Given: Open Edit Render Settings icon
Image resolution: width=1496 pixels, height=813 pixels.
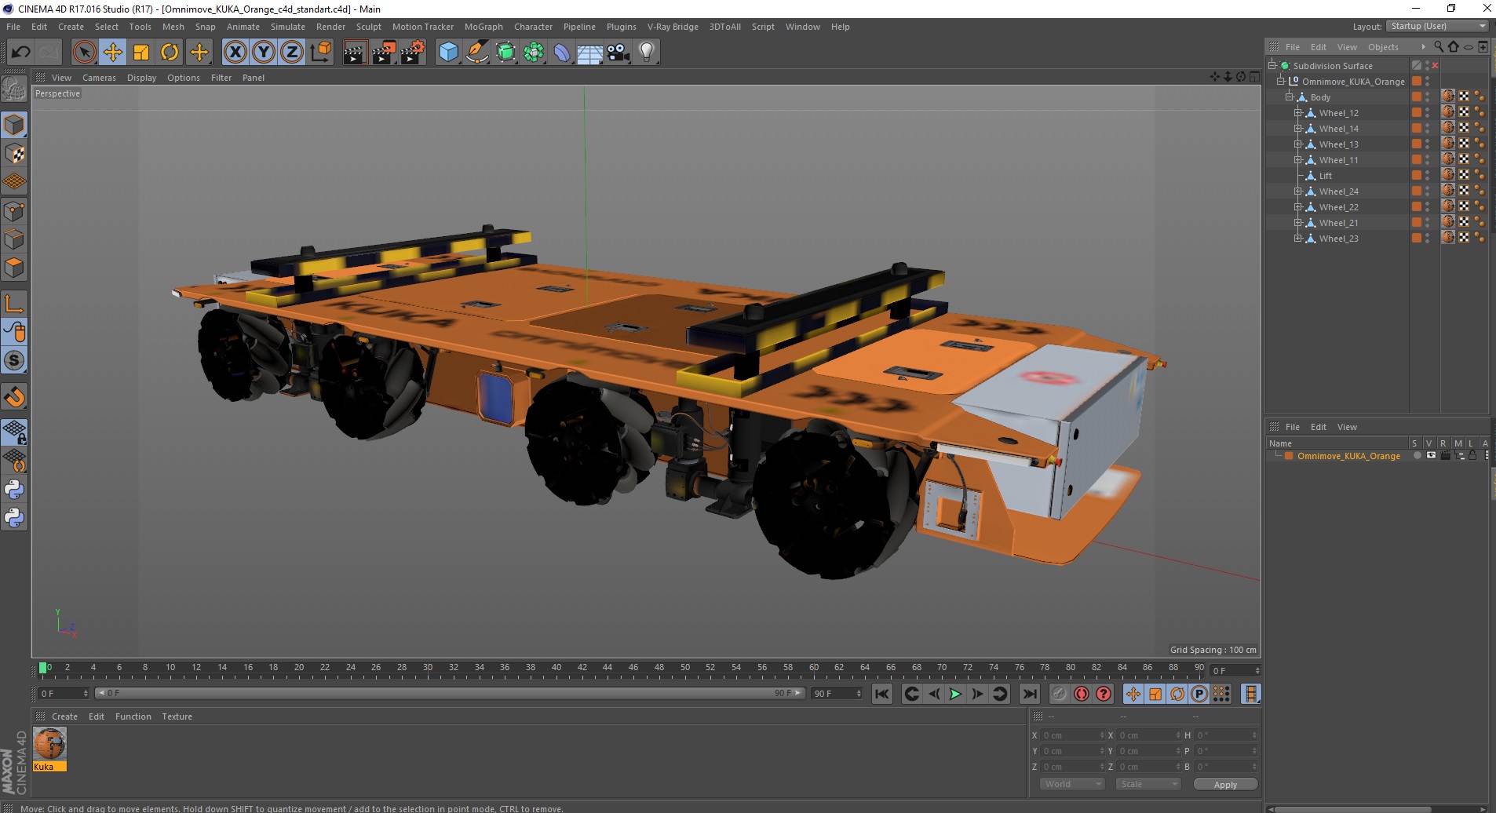Looking at the screenshot, I should [413, 53].
